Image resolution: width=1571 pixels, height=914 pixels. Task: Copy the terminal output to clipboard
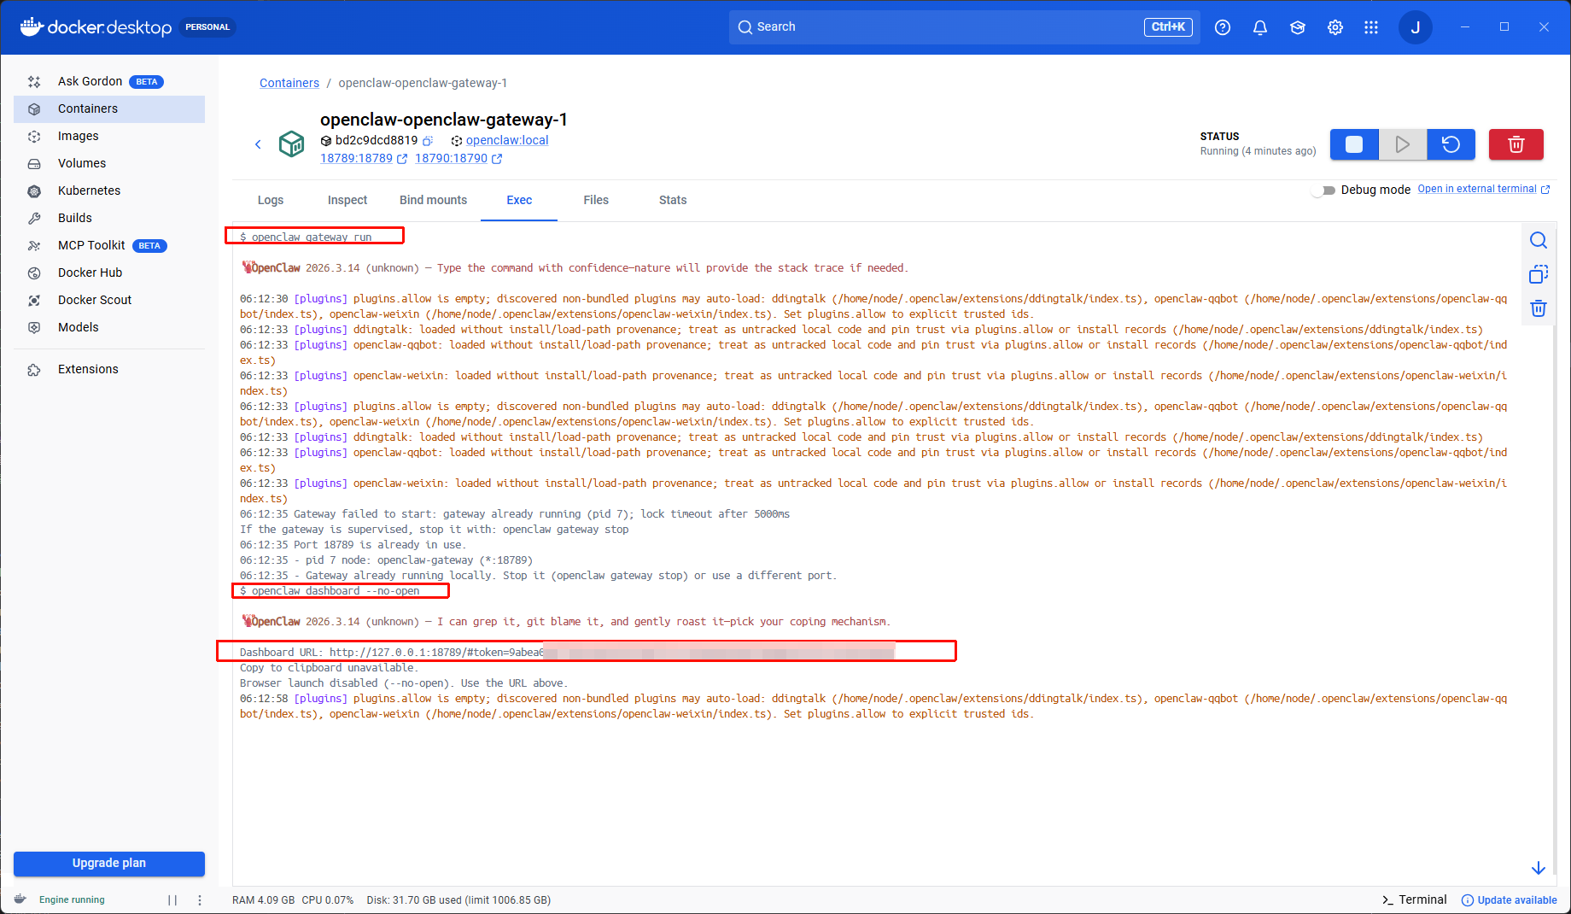click(1539, 274)
